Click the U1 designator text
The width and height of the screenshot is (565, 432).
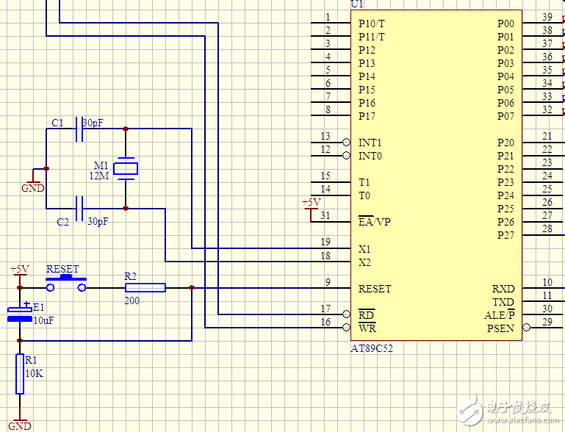tap(357, 4)
